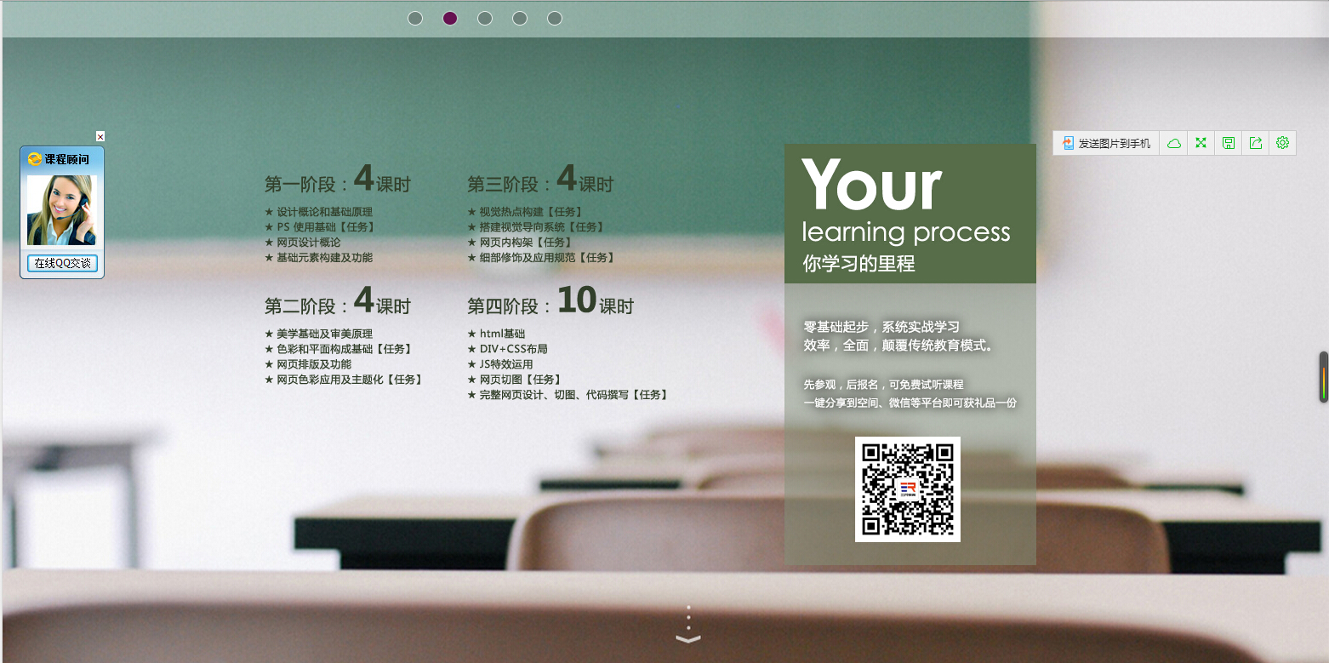Select the fourth slide indicator dot

(520, 18)
